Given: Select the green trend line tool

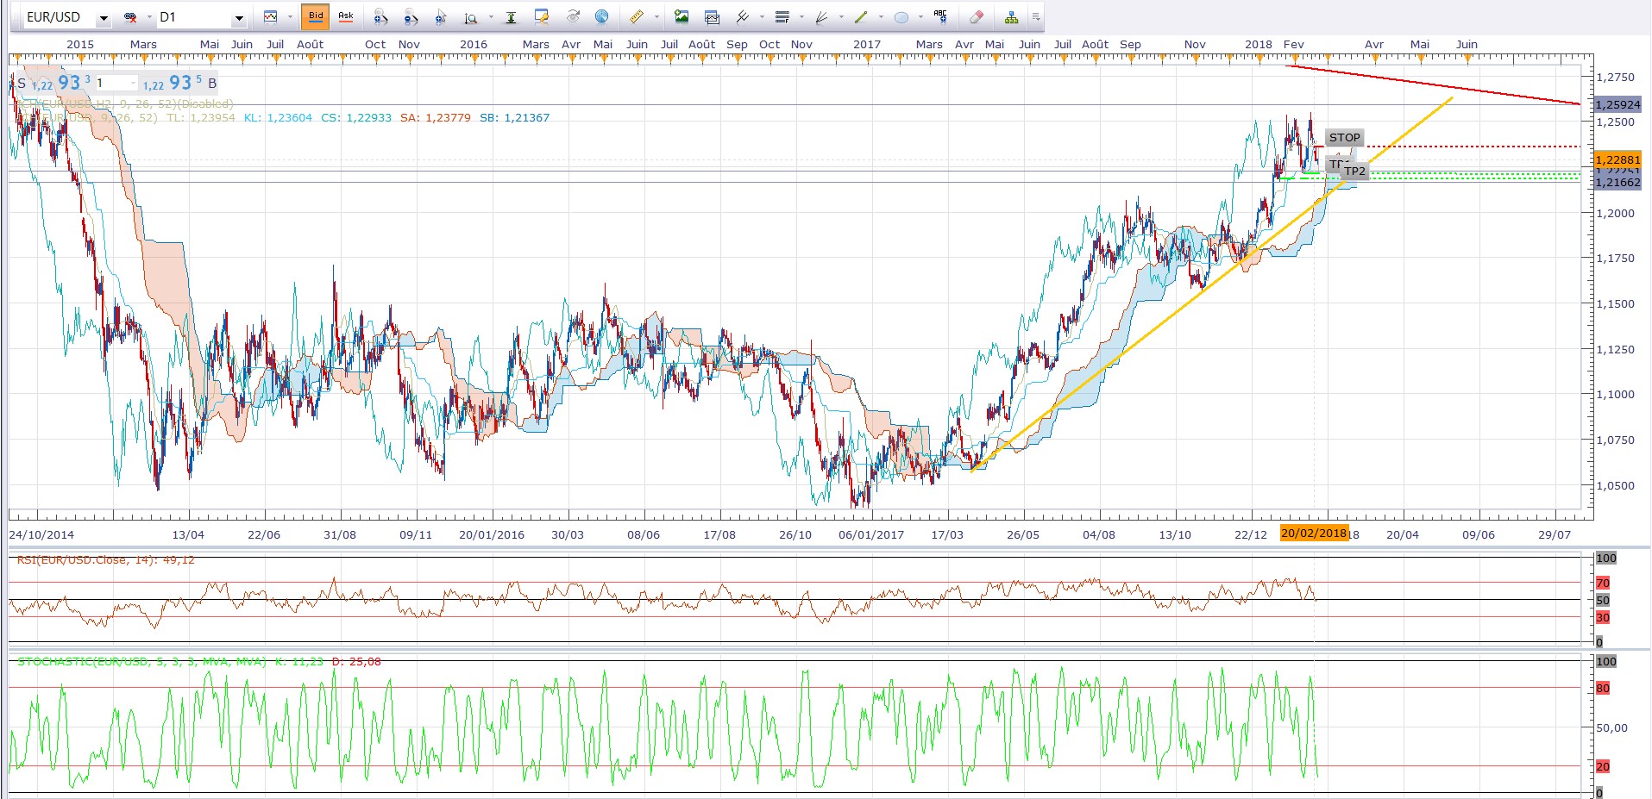Looking at the screenshot, I should click(x=861, y=17).
